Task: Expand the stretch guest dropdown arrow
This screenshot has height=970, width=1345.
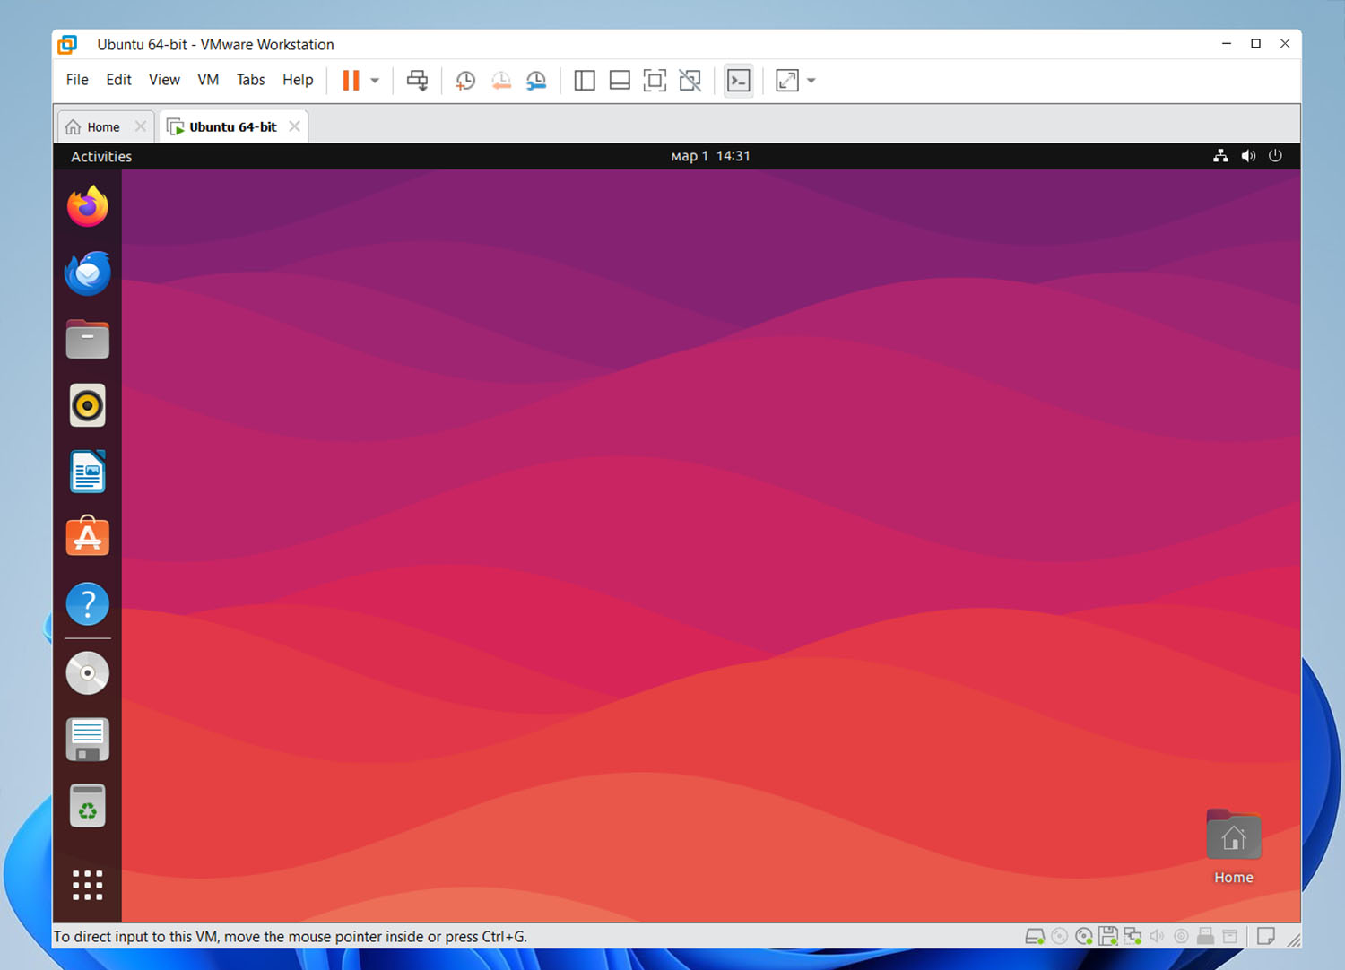Action: click(811, 81)
